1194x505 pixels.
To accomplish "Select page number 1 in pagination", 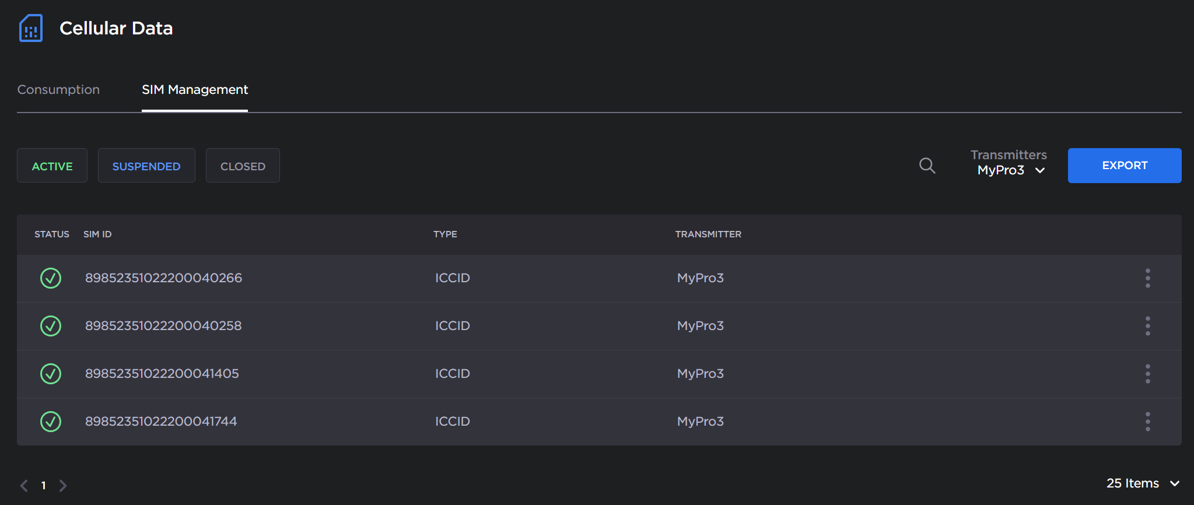I will click(x=44, y=485).
